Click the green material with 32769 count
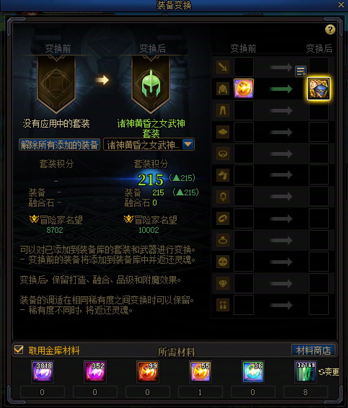The height and width of the screenshot is (408, 348). pos(305,372)
